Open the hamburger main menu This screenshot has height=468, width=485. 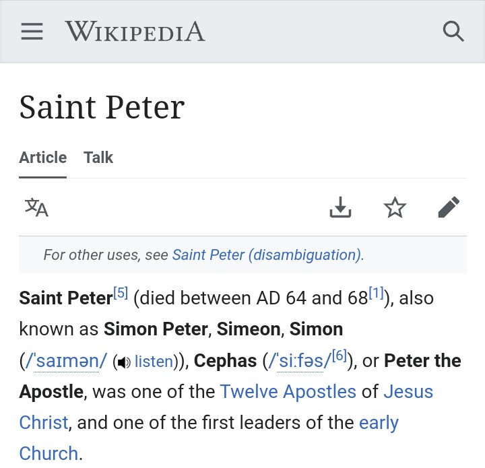32,32
